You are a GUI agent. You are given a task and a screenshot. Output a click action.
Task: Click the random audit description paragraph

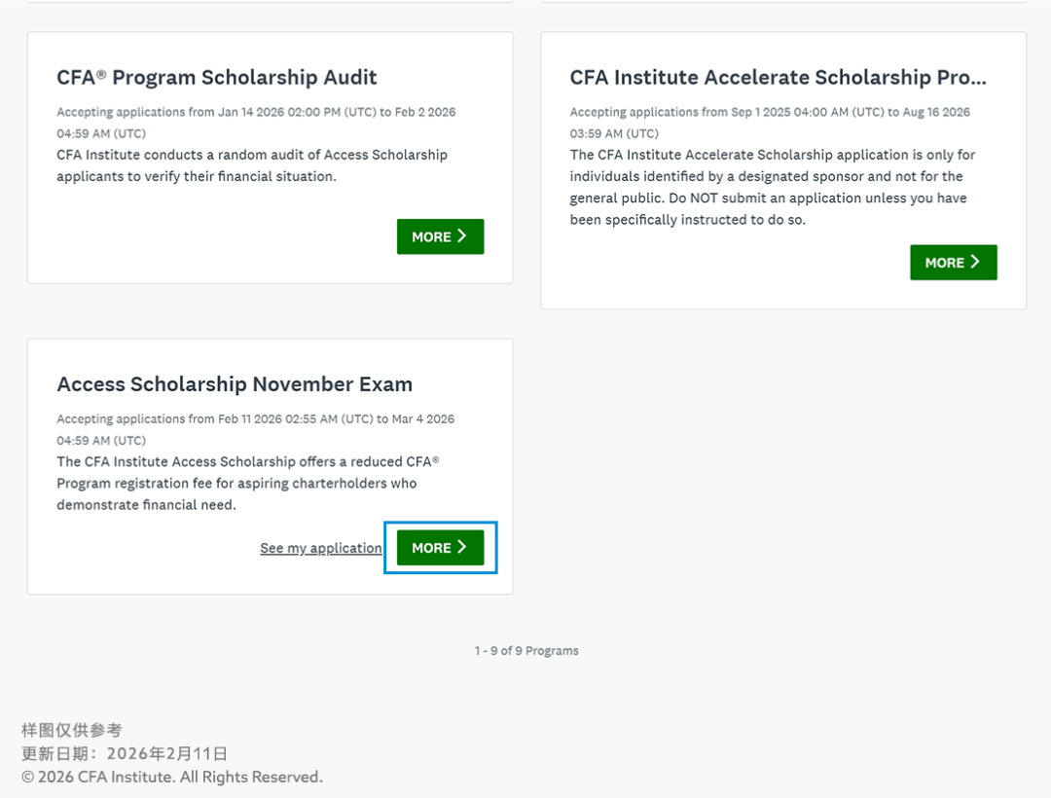click(252, 165)
